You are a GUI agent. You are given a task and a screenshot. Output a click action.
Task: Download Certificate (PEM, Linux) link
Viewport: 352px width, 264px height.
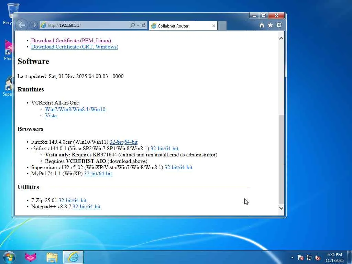pos(71,41)
